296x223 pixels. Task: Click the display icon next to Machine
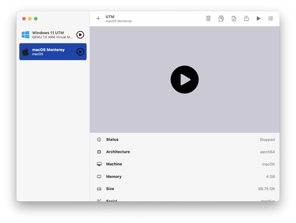(x=99, y=164)
